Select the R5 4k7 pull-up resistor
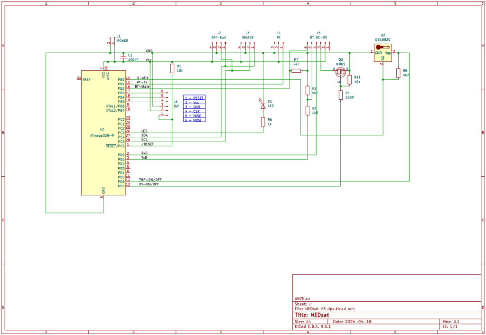The height and width of the screenshot is (335, 486). click(x=398, y=73)
